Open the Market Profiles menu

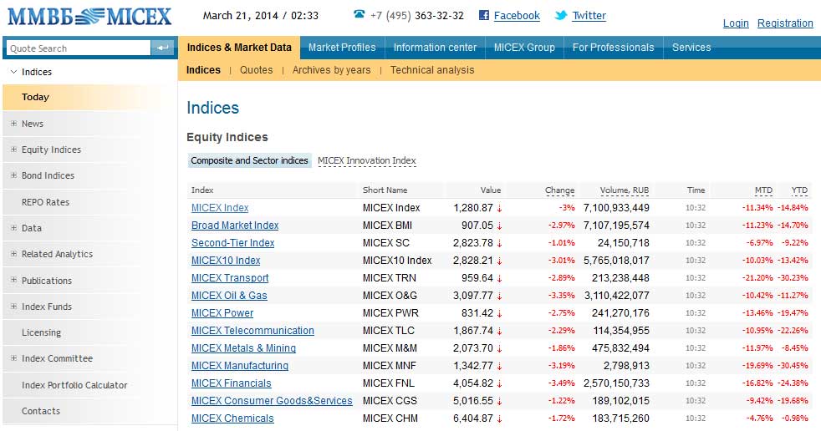click(x=342, y=48)
